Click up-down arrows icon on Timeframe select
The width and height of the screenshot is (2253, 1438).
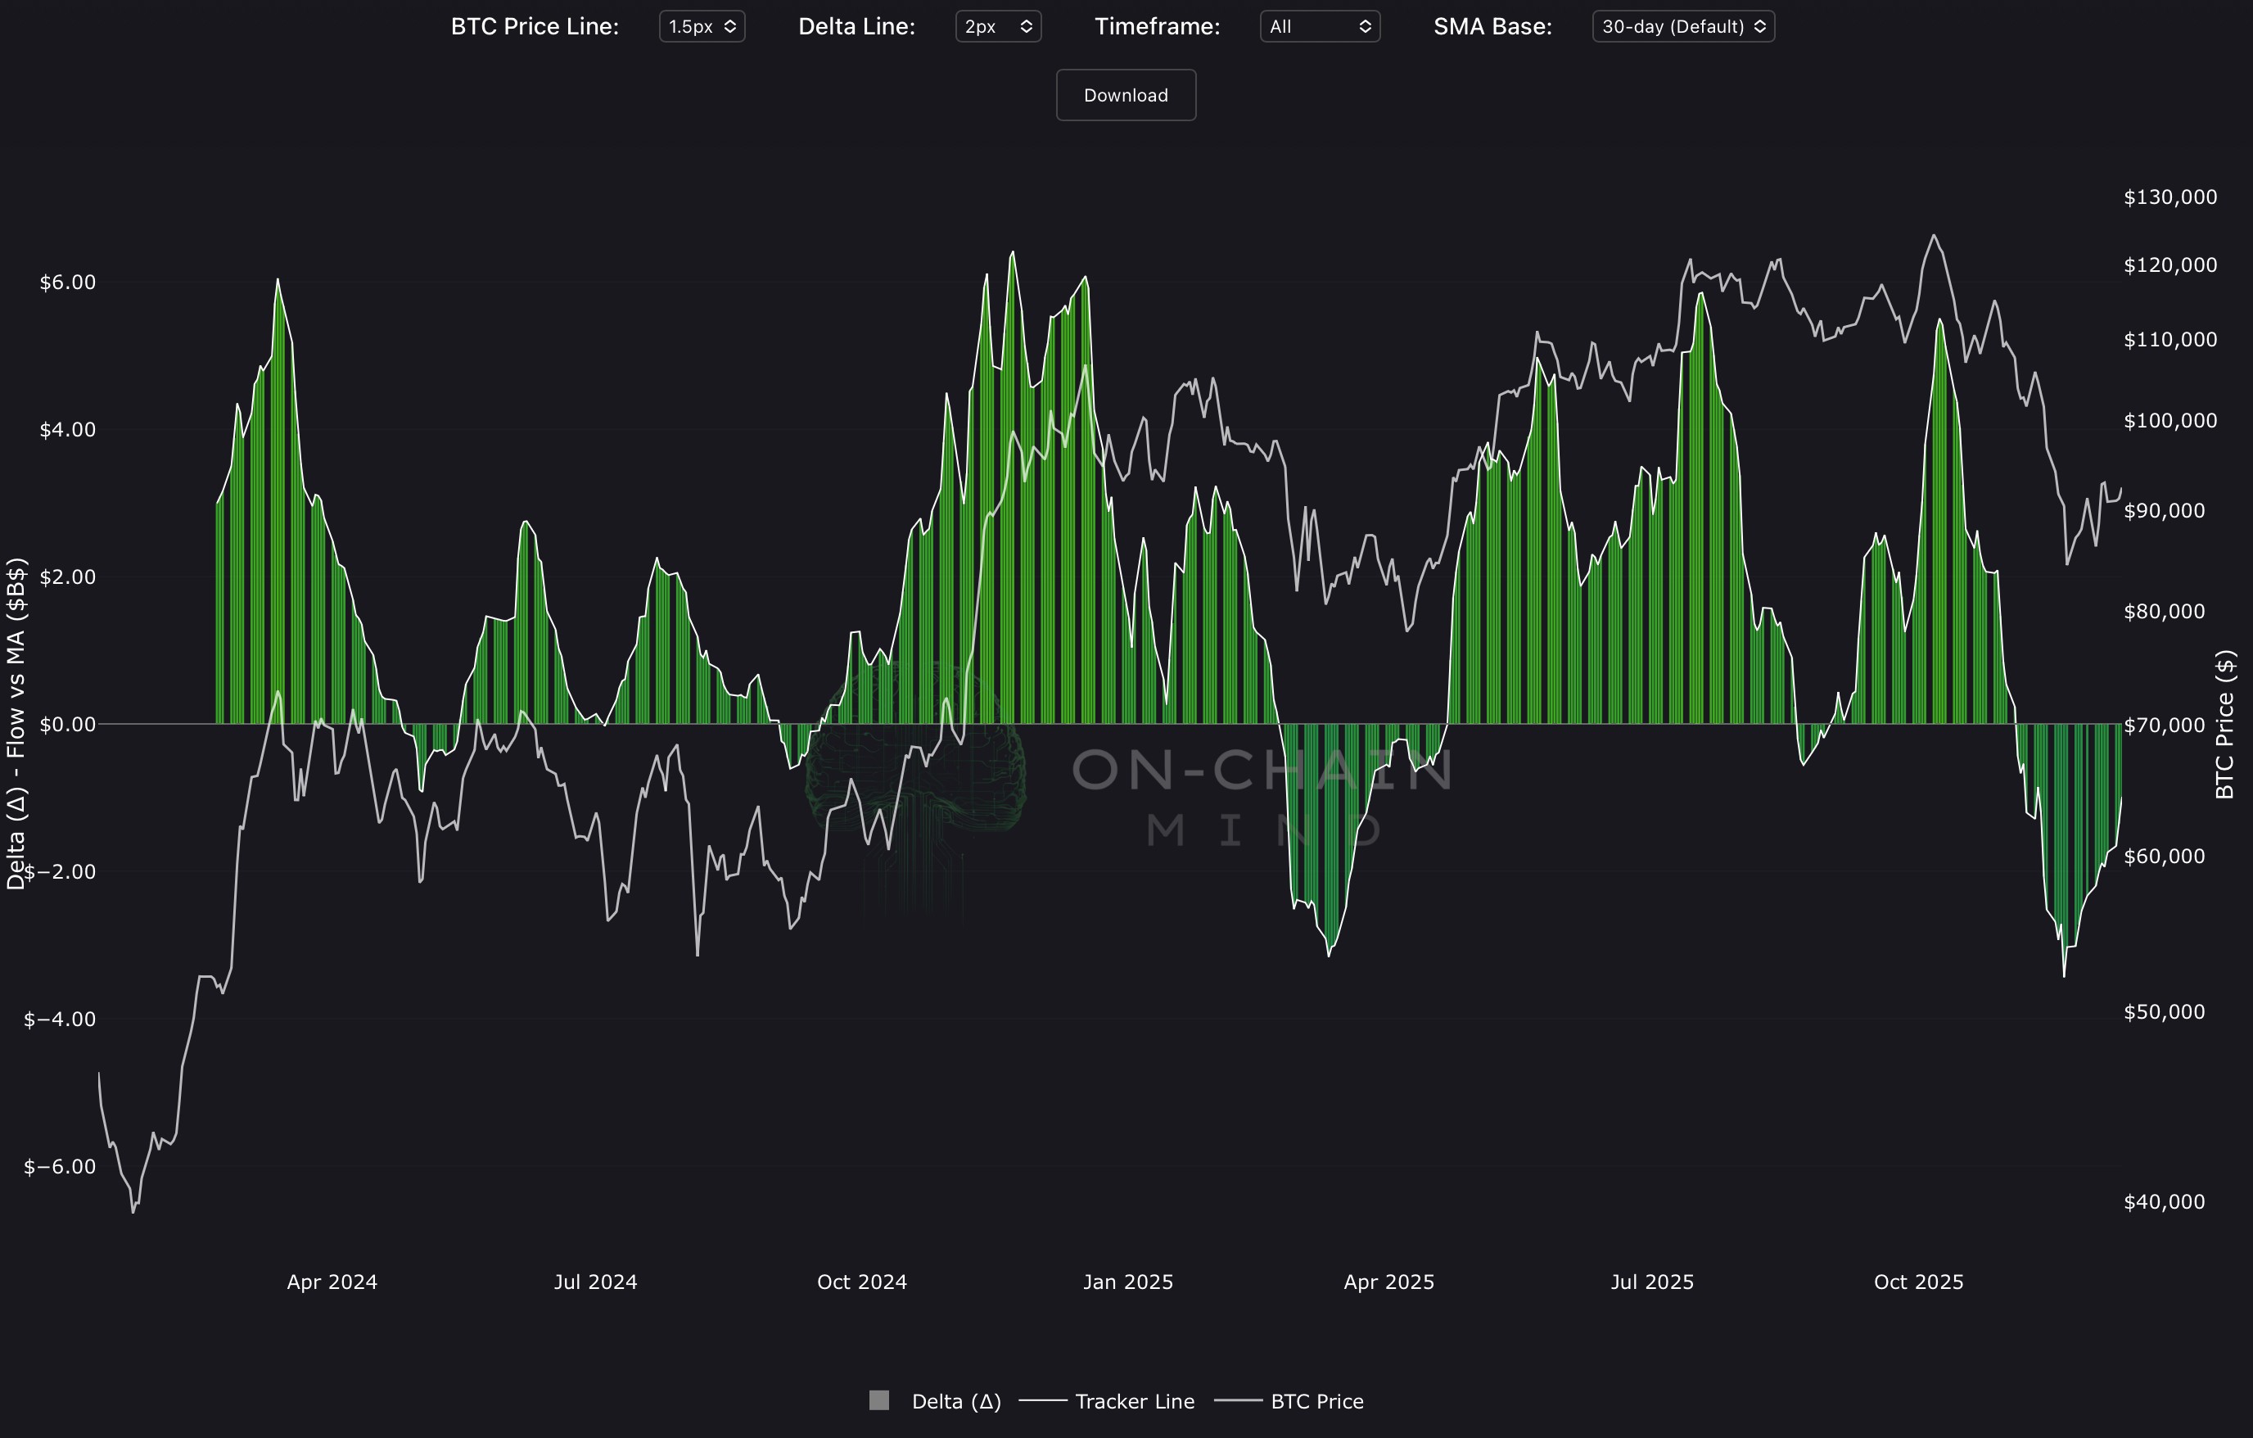pyautogui.click(x=1365, y=26)
